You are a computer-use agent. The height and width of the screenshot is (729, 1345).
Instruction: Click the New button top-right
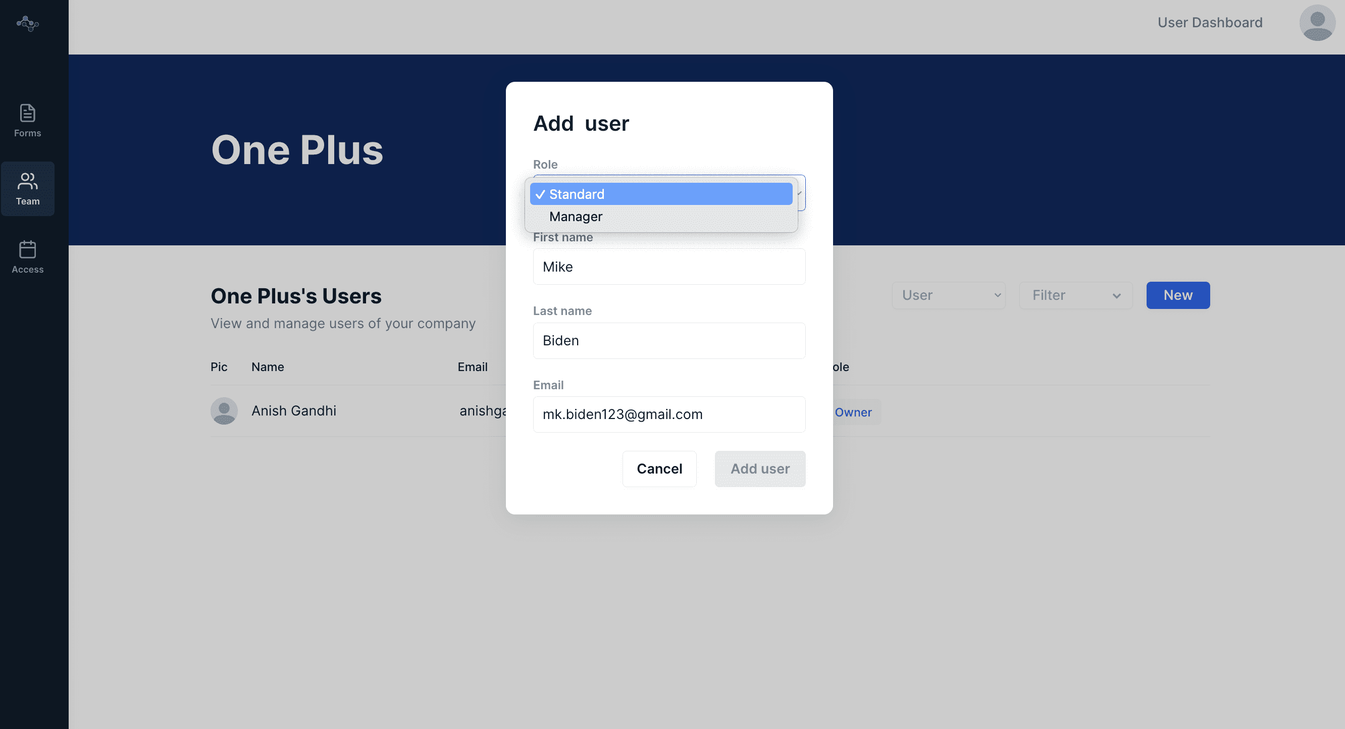click(x=1179, y=295)
